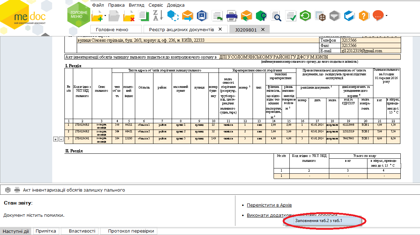Click the green circular refresh icon
The width and height of the screenshot is (420, 235).
coord(305,16)
